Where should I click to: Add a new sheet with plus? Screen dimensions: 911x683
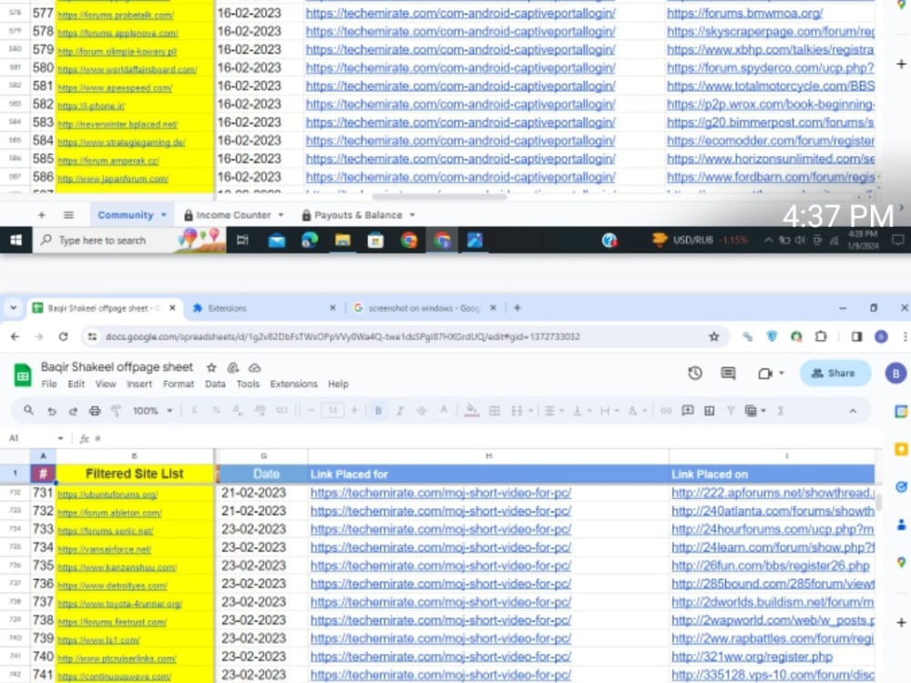[41, 215]
